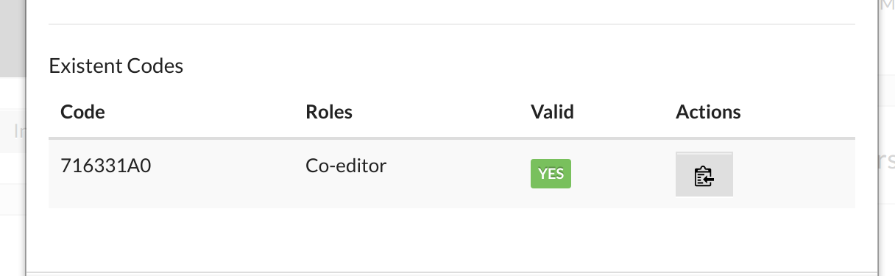Select the 716331A0 code text

click(x=106, y=166)
